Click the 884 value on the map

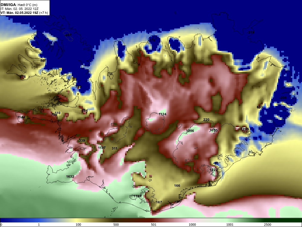pyautogui.click(x=85, y=110)
